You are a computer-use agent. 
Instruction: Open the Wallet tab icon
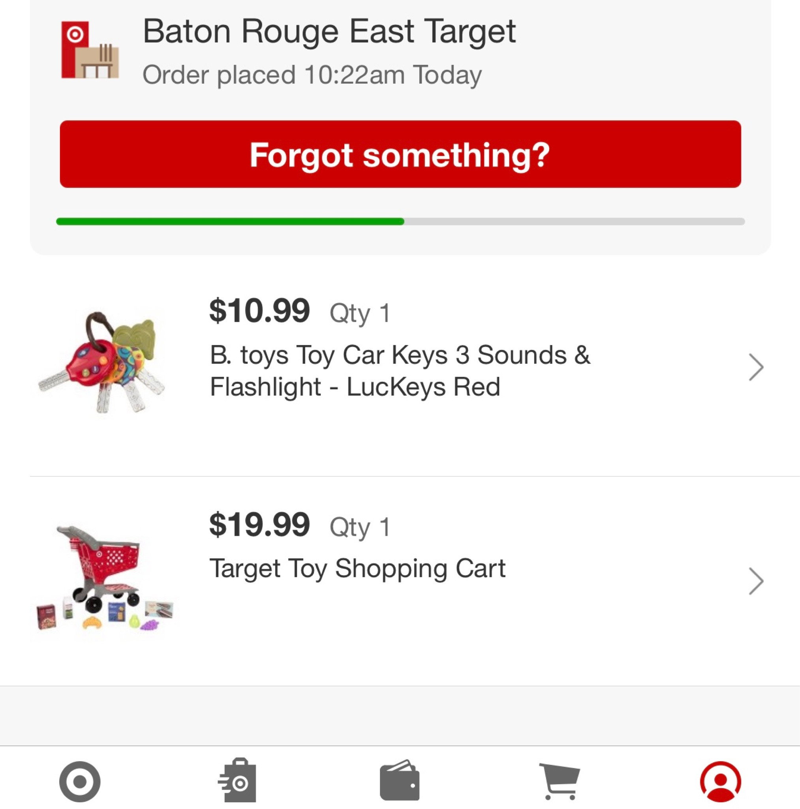[399, 781]
